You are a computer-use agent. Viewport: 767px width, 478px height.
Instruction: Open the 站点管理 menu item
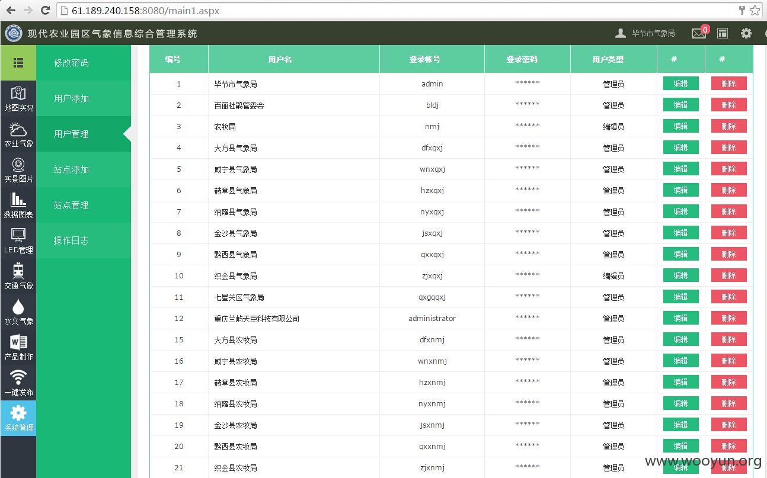pos(84,205)
